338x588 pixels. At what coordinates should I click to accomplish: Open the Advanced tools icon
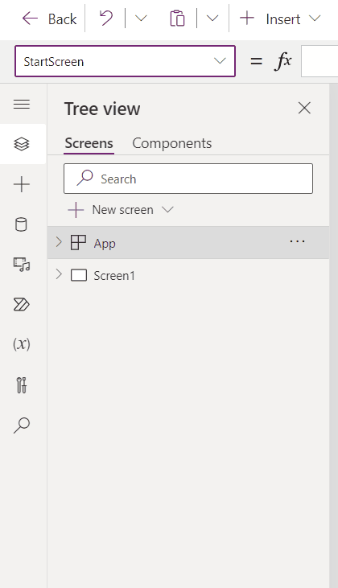(22, 385)
